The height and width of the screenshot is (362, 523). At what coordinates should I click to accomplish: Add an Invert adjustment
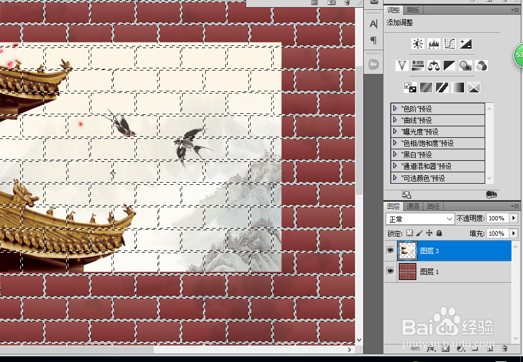coord(410,87)
